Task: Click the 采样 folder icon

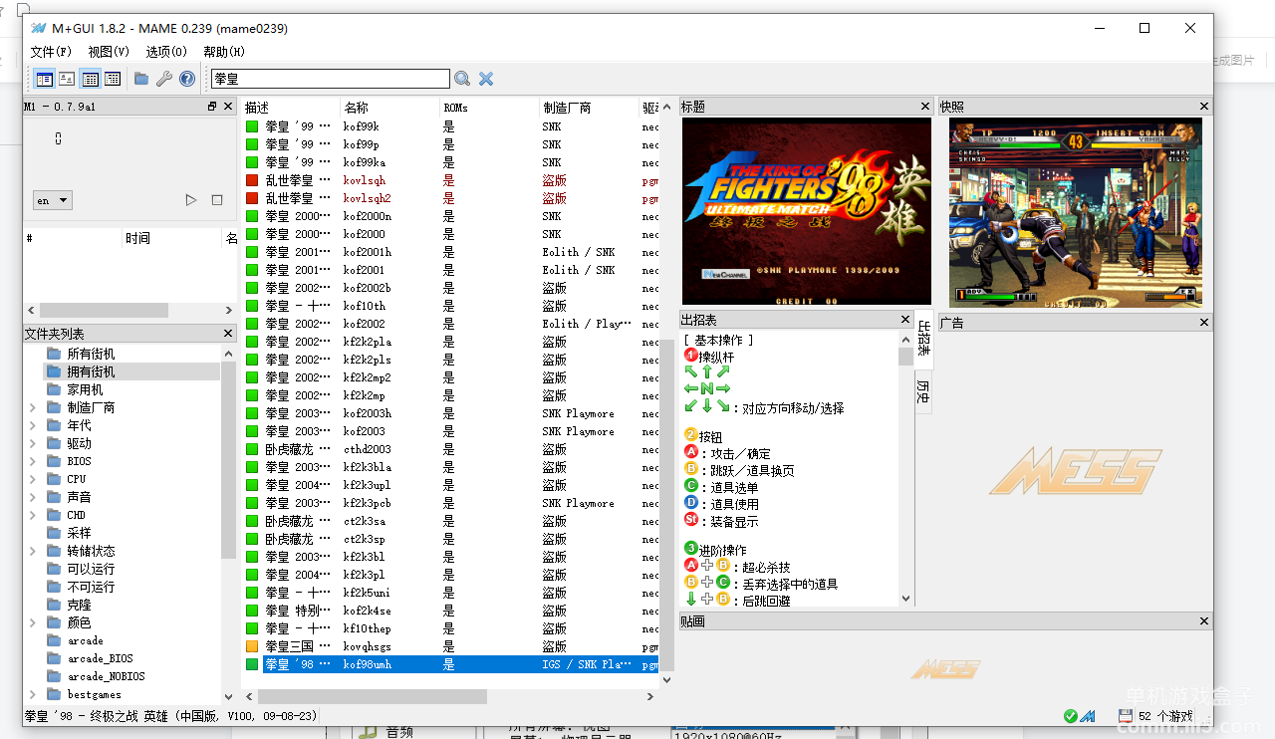Action: tap(54, 533)
